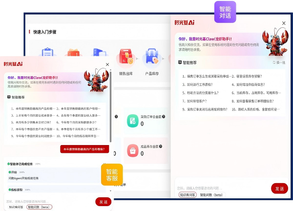This screenshot has height=211, width=293.
Task: Click the 时光里Ai logo in left panel
Action: 13,64
